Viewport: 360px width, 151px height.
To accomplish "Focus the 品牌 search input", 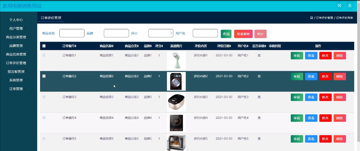I will 116,33.
